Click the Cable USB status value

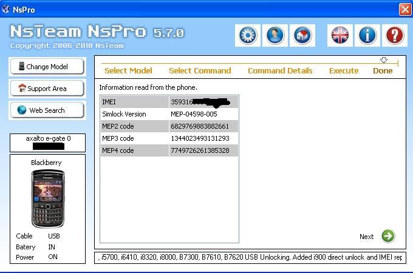53,236
